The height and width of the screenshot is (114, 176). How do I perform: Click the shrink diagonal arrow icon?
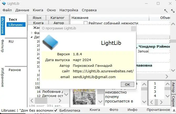pos(166,11)
